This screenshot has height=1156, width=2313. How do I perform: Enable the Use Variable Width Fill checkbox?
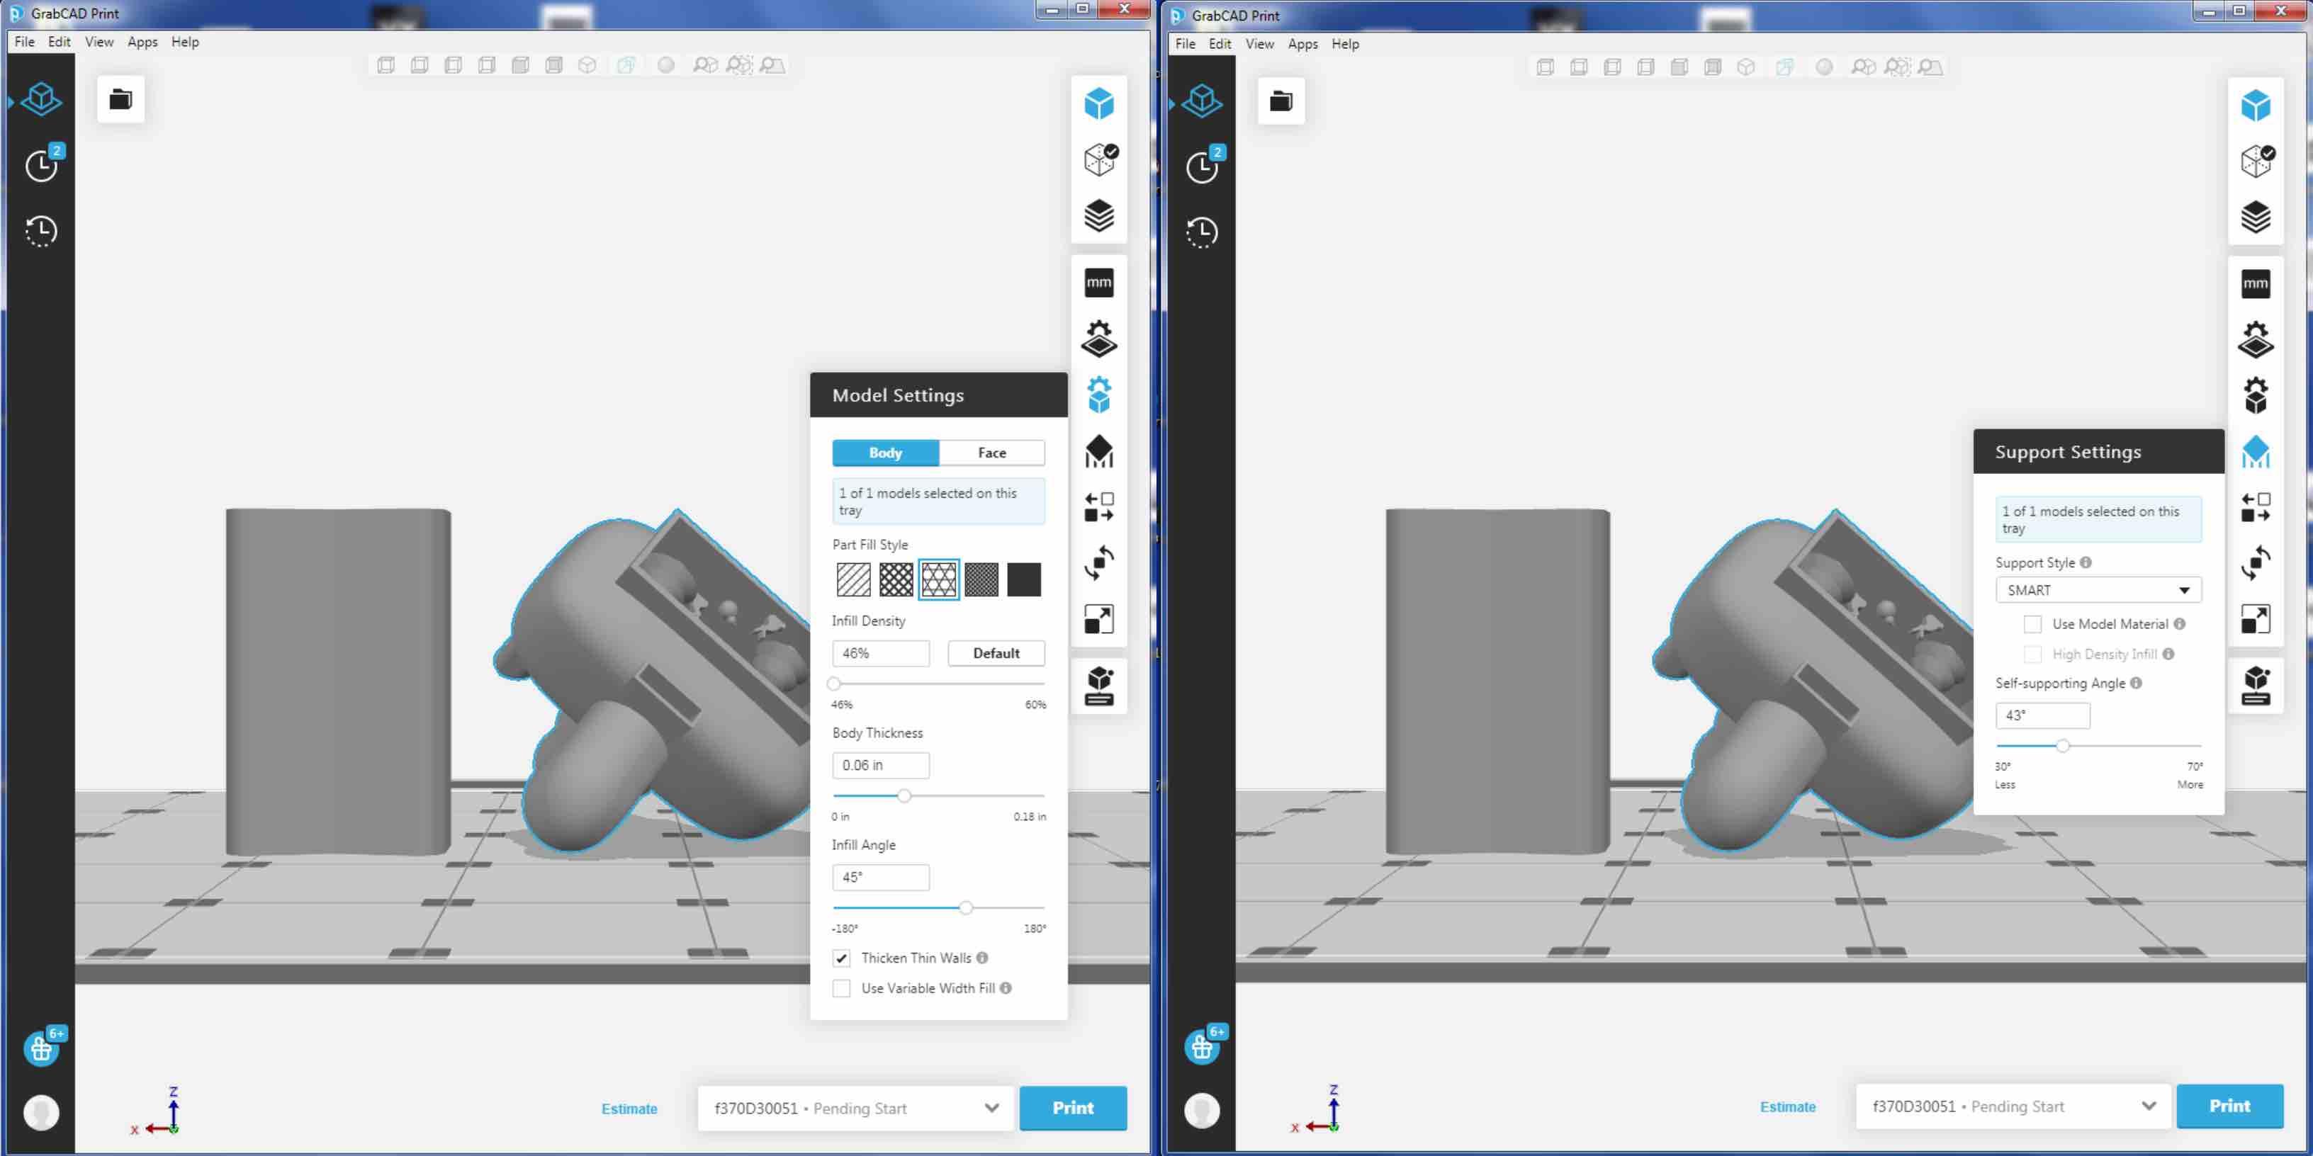coord(843,988)
